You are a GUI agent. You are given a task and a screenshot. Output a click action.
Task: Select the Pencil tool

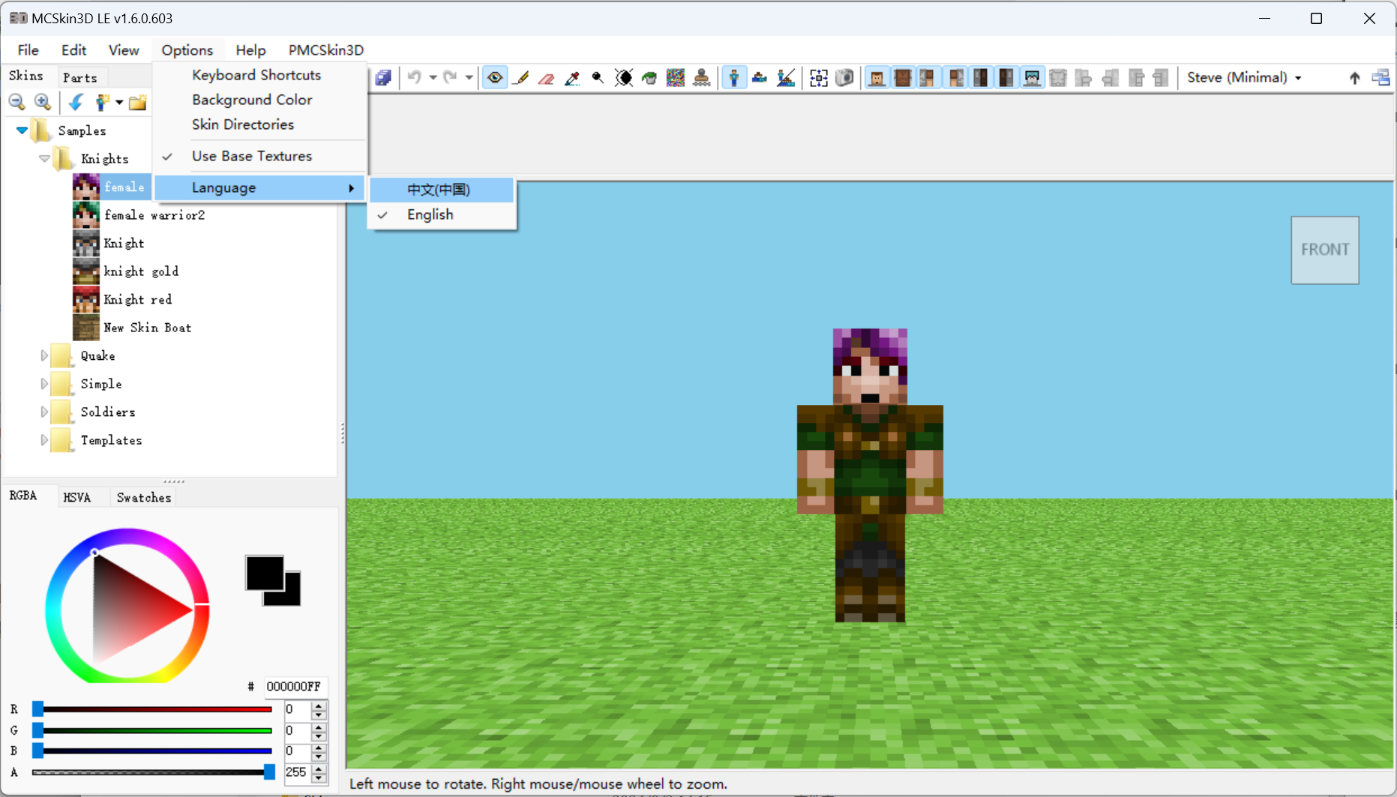tap(521, 78)
